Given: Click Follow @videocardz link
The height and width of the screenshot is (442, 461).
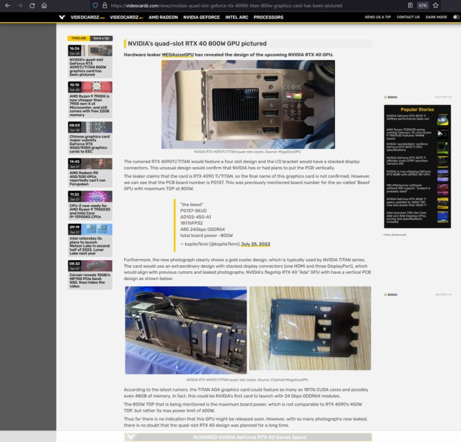Looking at the screenshot, I should [x=395, y=235].
